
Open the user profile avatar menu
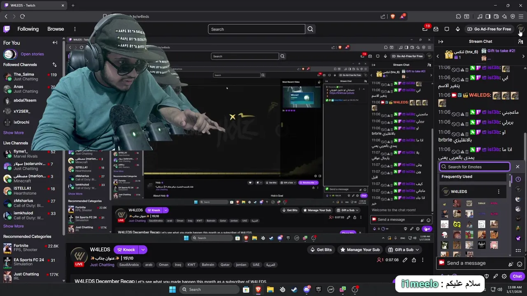pos(521,29)
